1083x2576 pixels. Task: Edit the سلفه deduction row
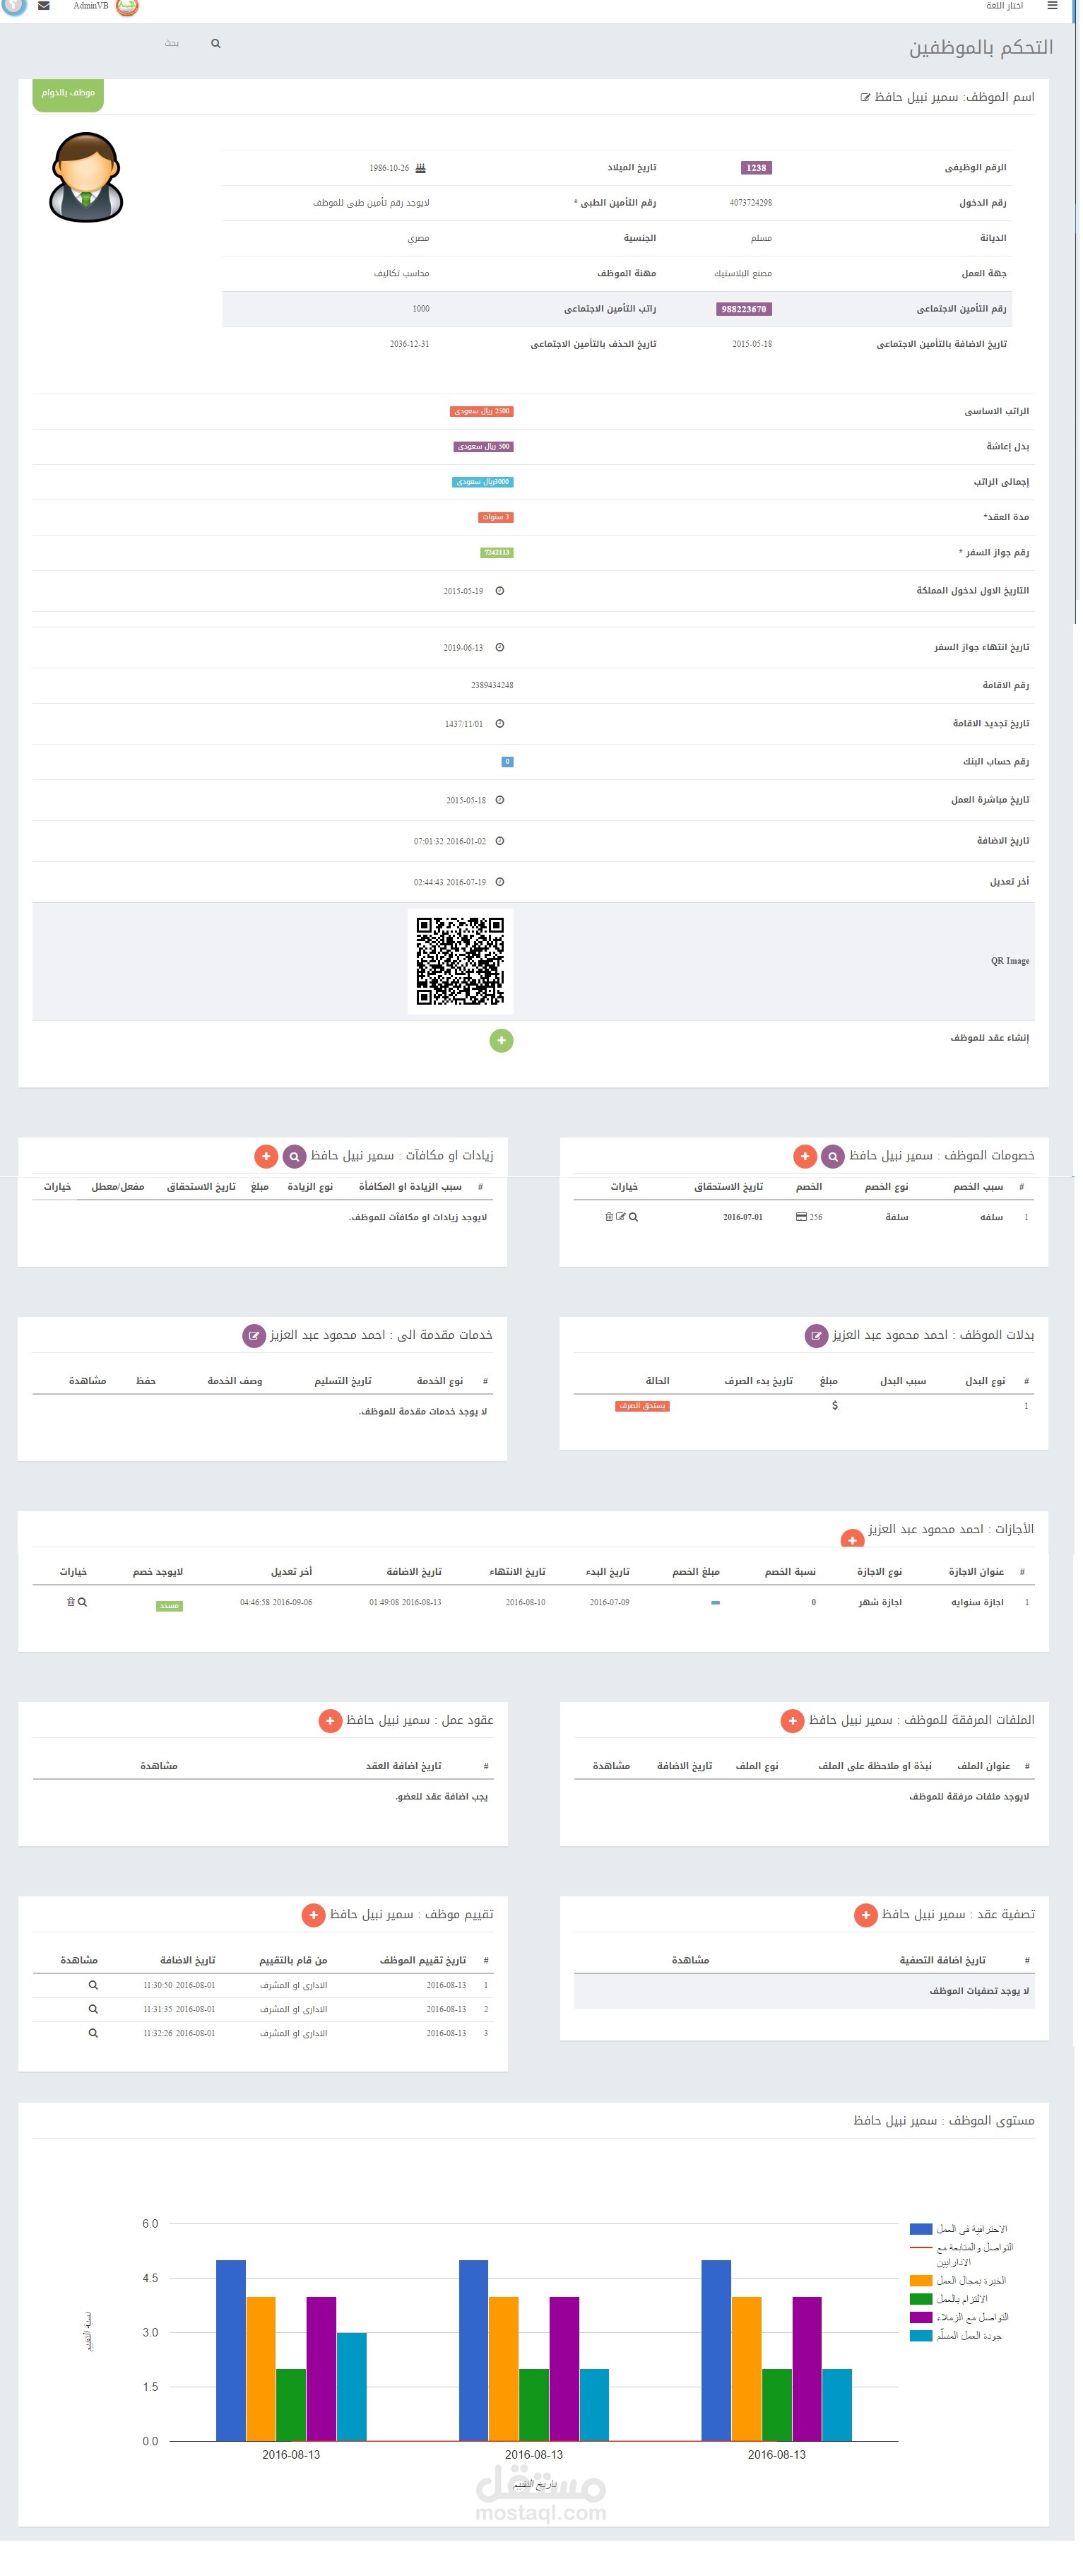pyautogui.click(x=620, y=1217)
